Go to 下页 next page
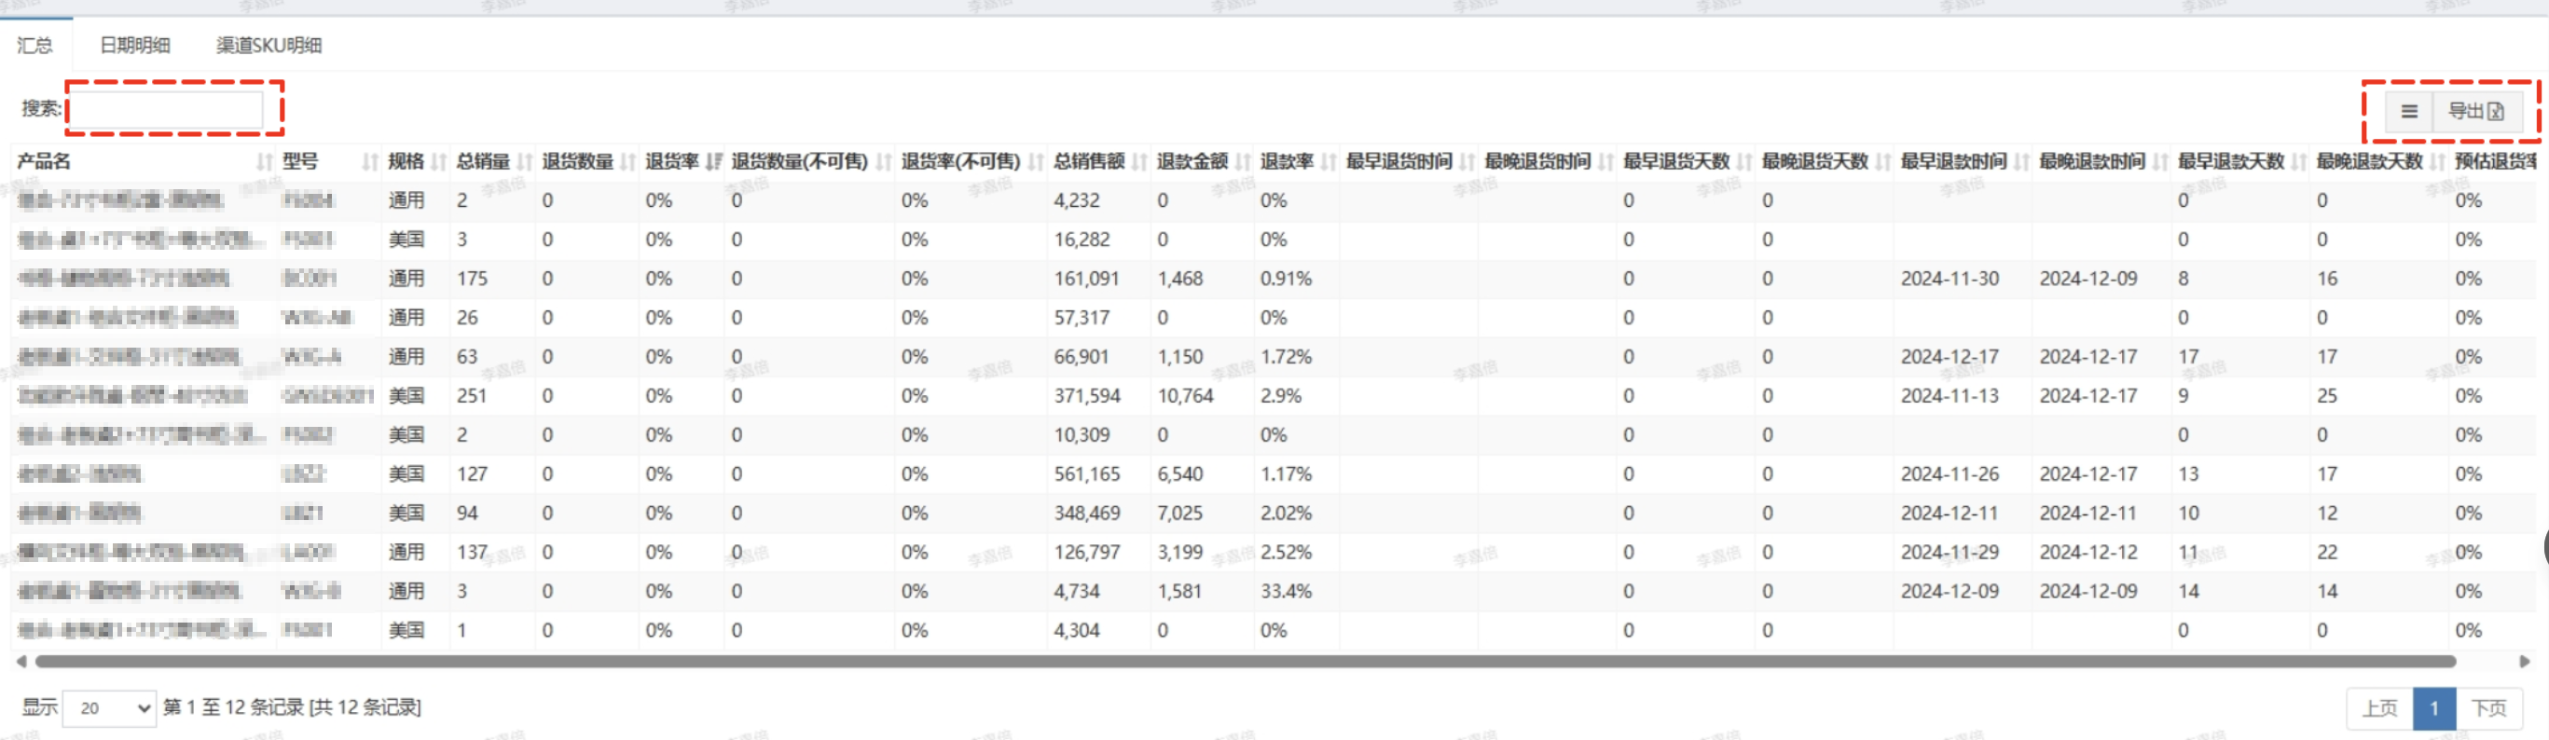 [x=2487, y=707]
